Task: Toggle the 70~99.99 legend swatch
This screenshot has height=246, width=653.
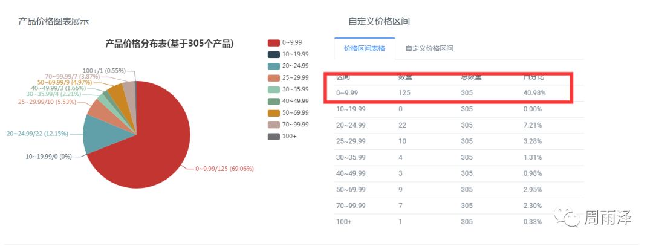Action: [273, 125]
